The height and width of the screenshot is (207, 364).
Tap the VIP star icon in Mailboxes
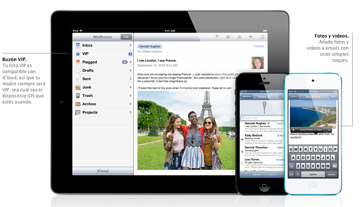click(x=77, y=54)
